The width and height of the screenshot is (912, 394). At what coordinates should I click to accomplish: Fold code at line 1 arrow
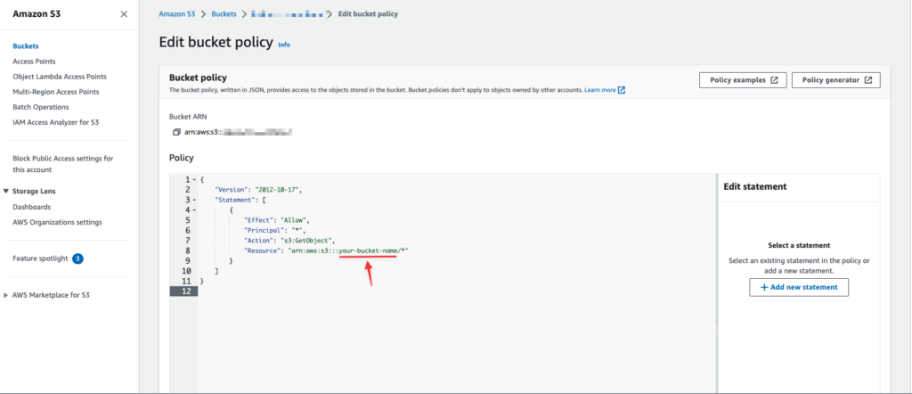(x=194, y=180)
